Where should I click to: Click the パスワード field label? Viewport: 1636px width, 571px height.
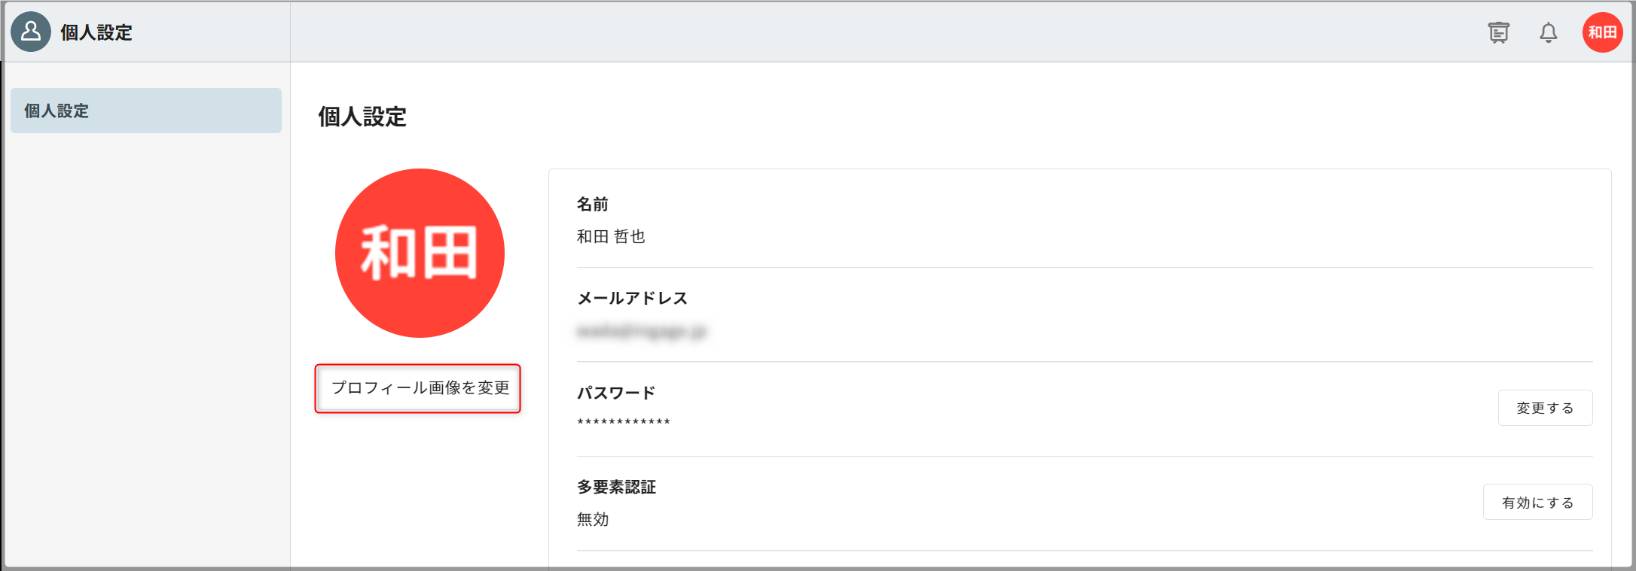(x=616, y=393)
